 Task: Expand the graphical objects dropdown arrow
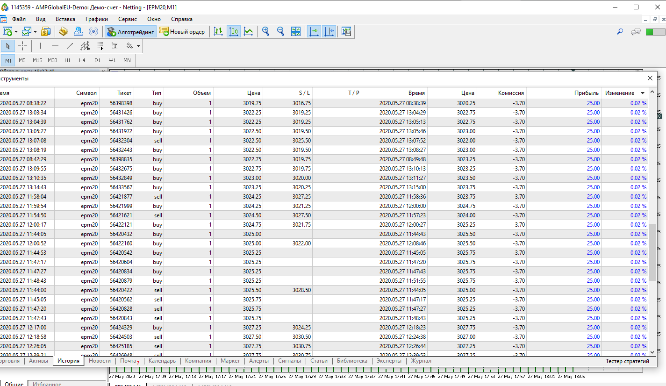(x=138, y=46)
